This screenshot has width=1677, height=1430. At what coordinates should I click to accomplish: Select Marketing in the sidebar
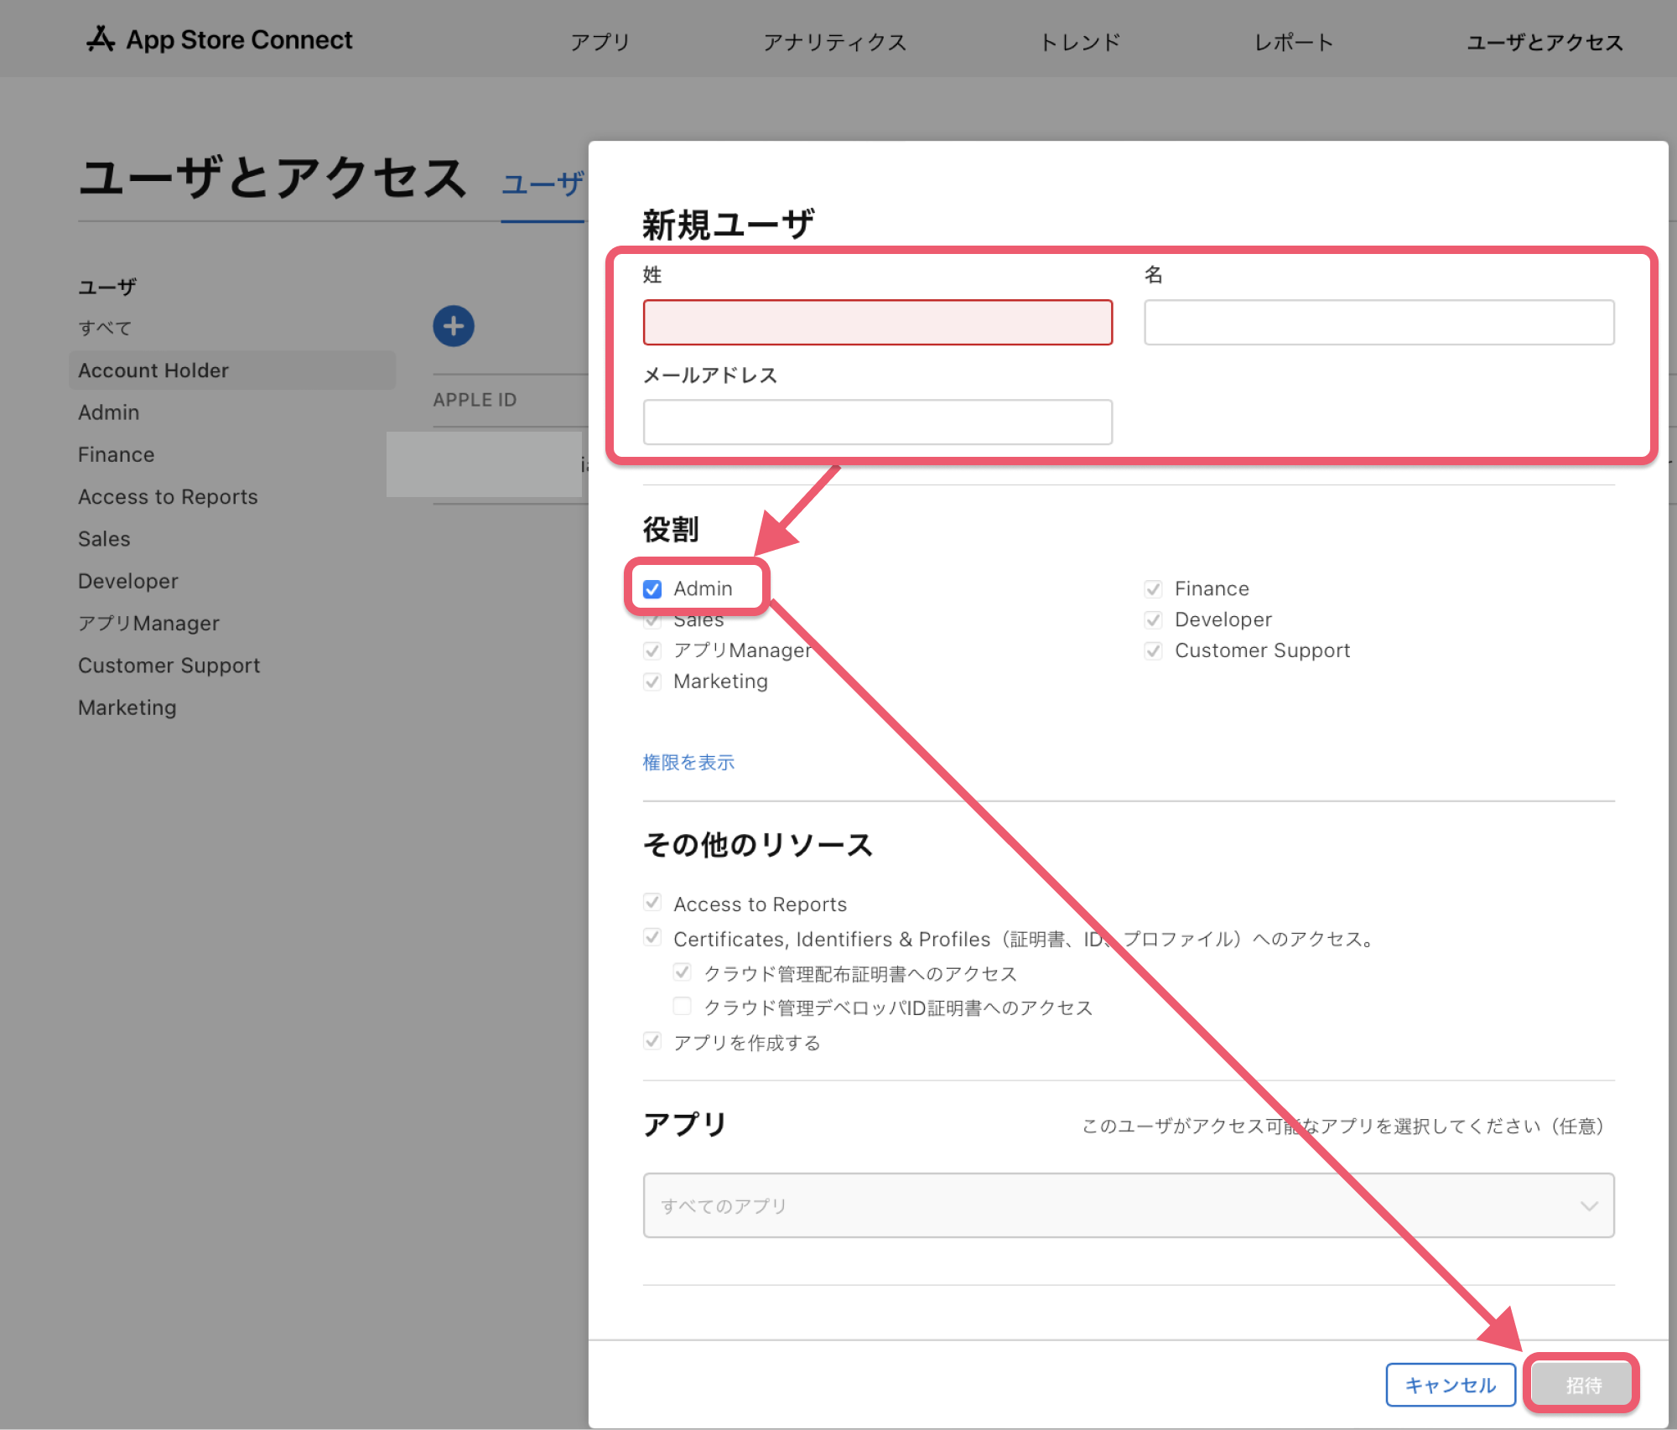point(127,707)
